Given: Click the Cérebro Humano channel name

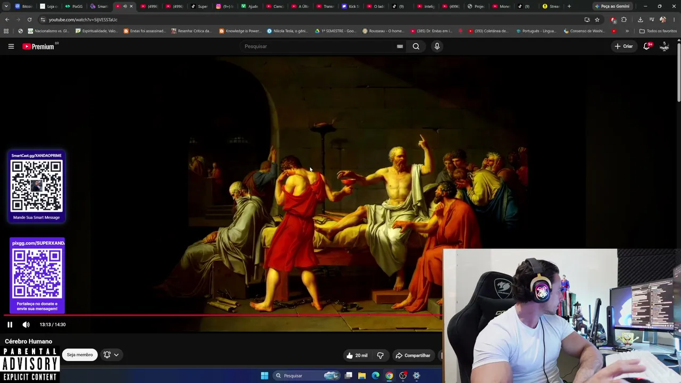Looking at the screenshot, I should pyautogui.click(x=29, y=342).
